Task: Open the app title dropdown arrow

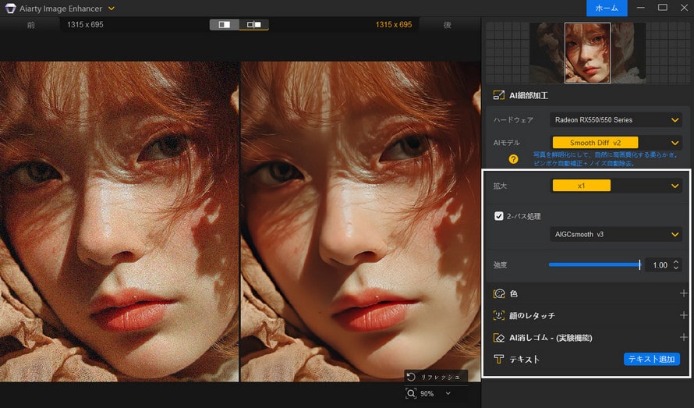Action: (x=112, y=9)
